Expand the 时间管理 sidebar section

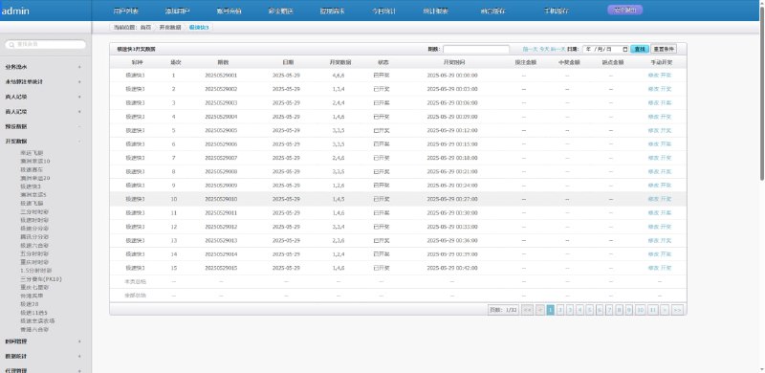(45, 341)
